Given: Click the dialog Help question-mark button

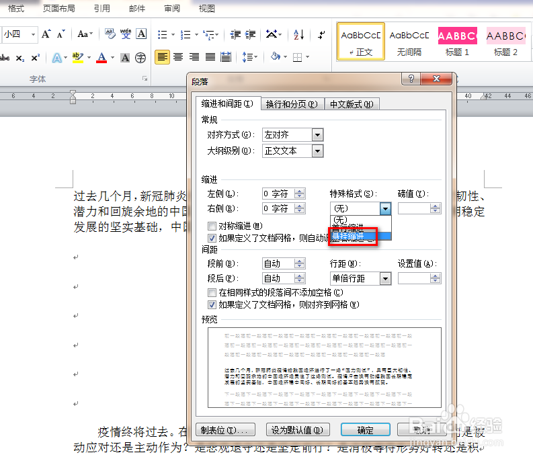Looking at the screenshot, I should 411,79.
